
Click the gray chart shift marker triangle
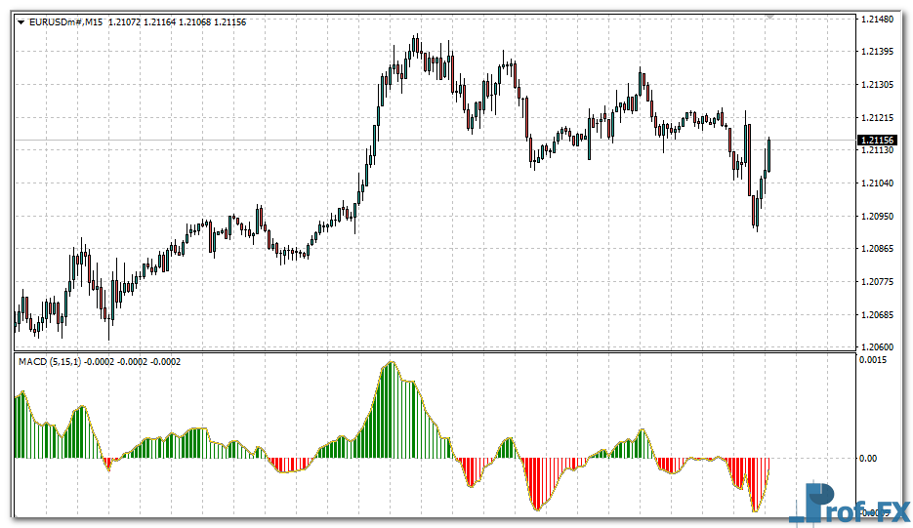click(x=770, y=18)
